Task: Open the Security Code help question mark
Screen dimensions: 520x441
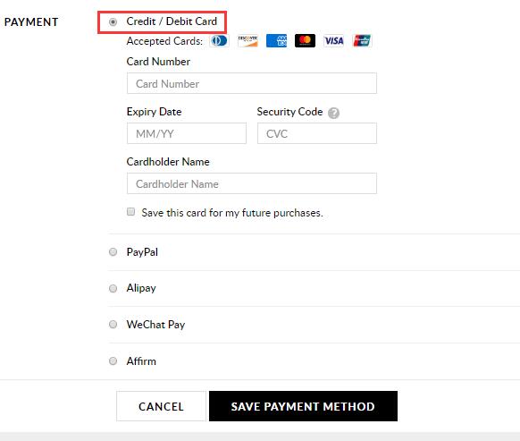Action: coord(333,114)
